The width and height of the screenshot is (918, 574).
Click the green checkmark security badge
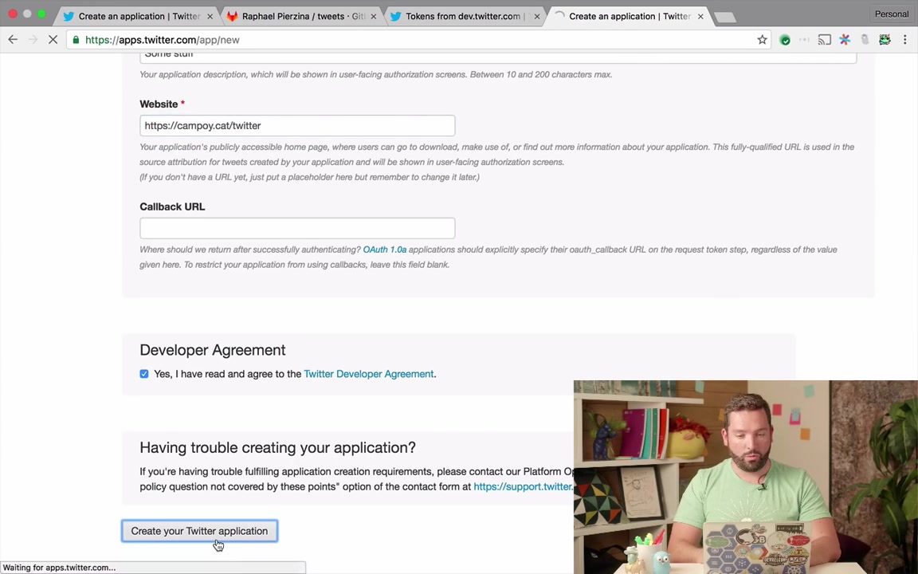point(785,40)
